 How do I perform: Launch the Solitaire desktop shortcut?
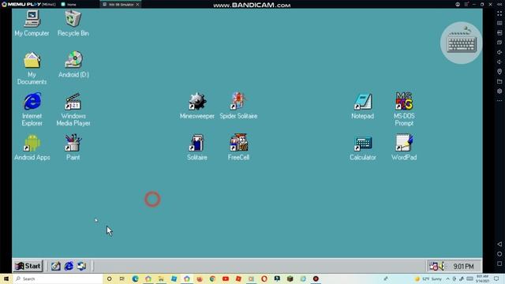tap(197, 148)
